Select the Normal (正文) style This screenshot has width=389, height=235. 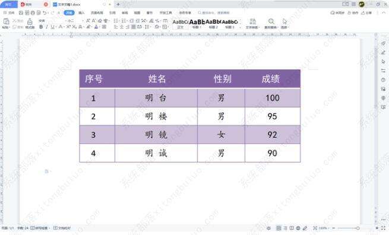(181, 24)
